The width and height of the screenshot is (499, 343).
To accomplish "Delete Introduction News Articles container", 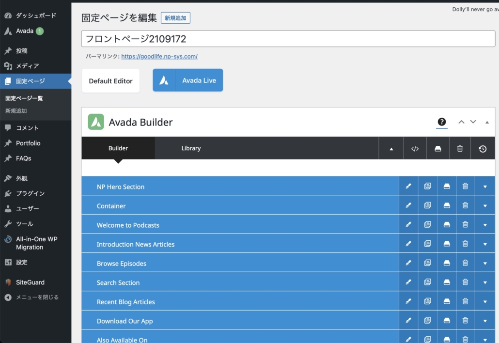I will (x=465, y=243).
